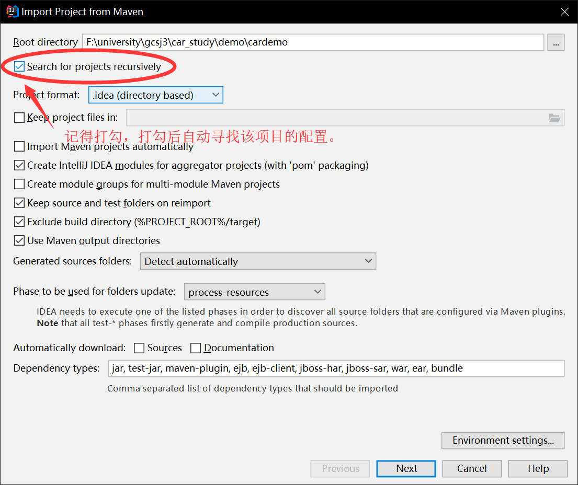
Task: Click the root directory browse (...) button
Action: pyautogui.click(x=556, y=42)
